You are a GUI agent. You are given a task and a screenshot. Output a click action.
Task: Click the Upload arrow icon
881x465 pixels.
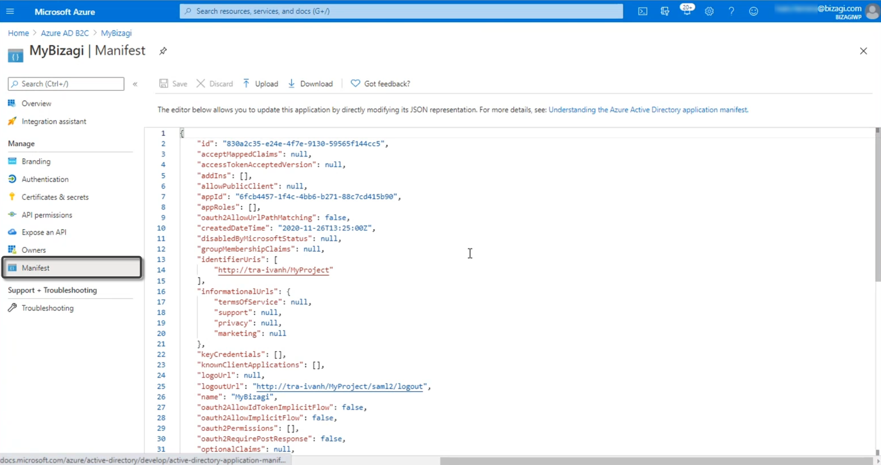pyautogui.click(x=246, y=83)
